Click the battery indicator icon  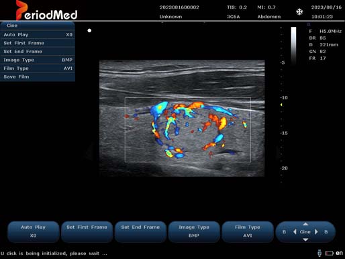click(x=330, y=253)
